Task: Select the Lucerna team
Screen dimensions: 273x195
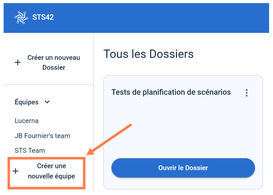Action: click(x=27, y=121)
